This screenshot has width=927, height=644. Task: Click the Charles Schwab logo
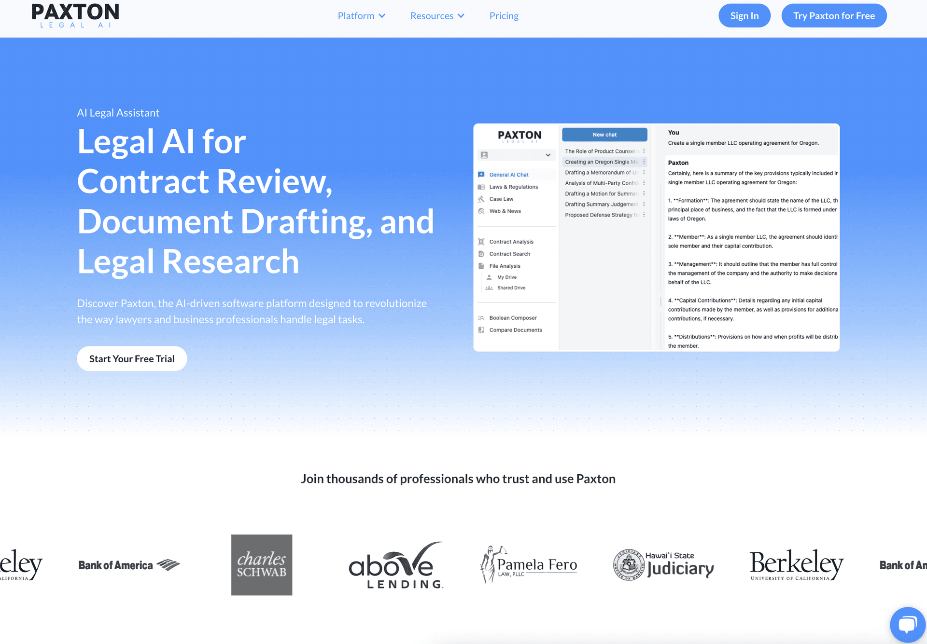pyautogui.click(x=262, y=565)
